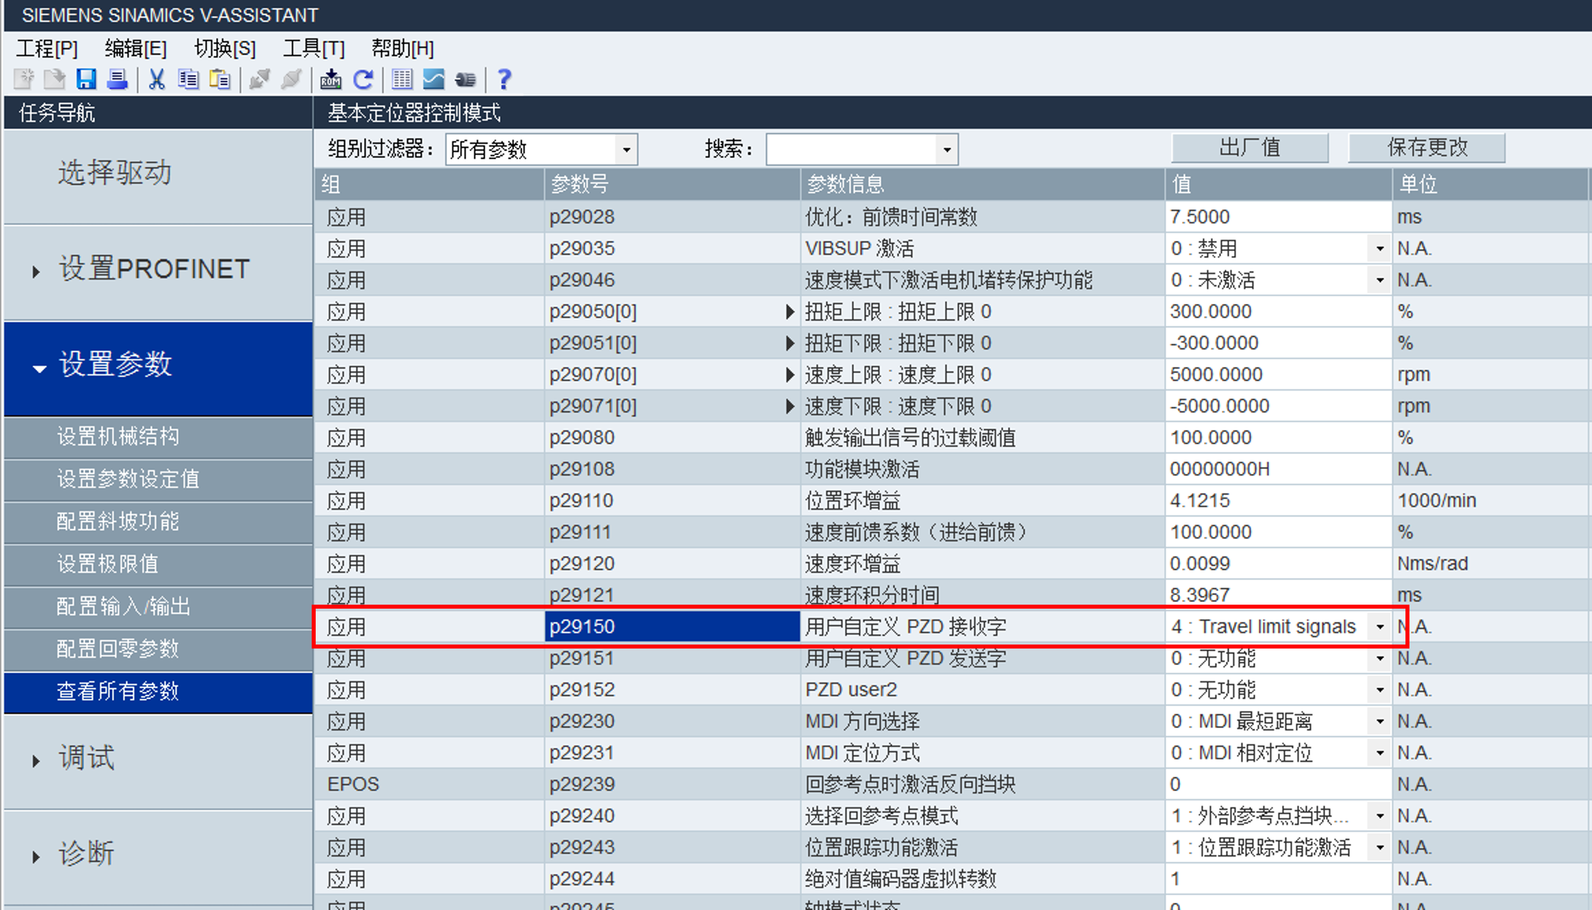
Task: Click the Save project floppy icon
Action: [86, 79]
